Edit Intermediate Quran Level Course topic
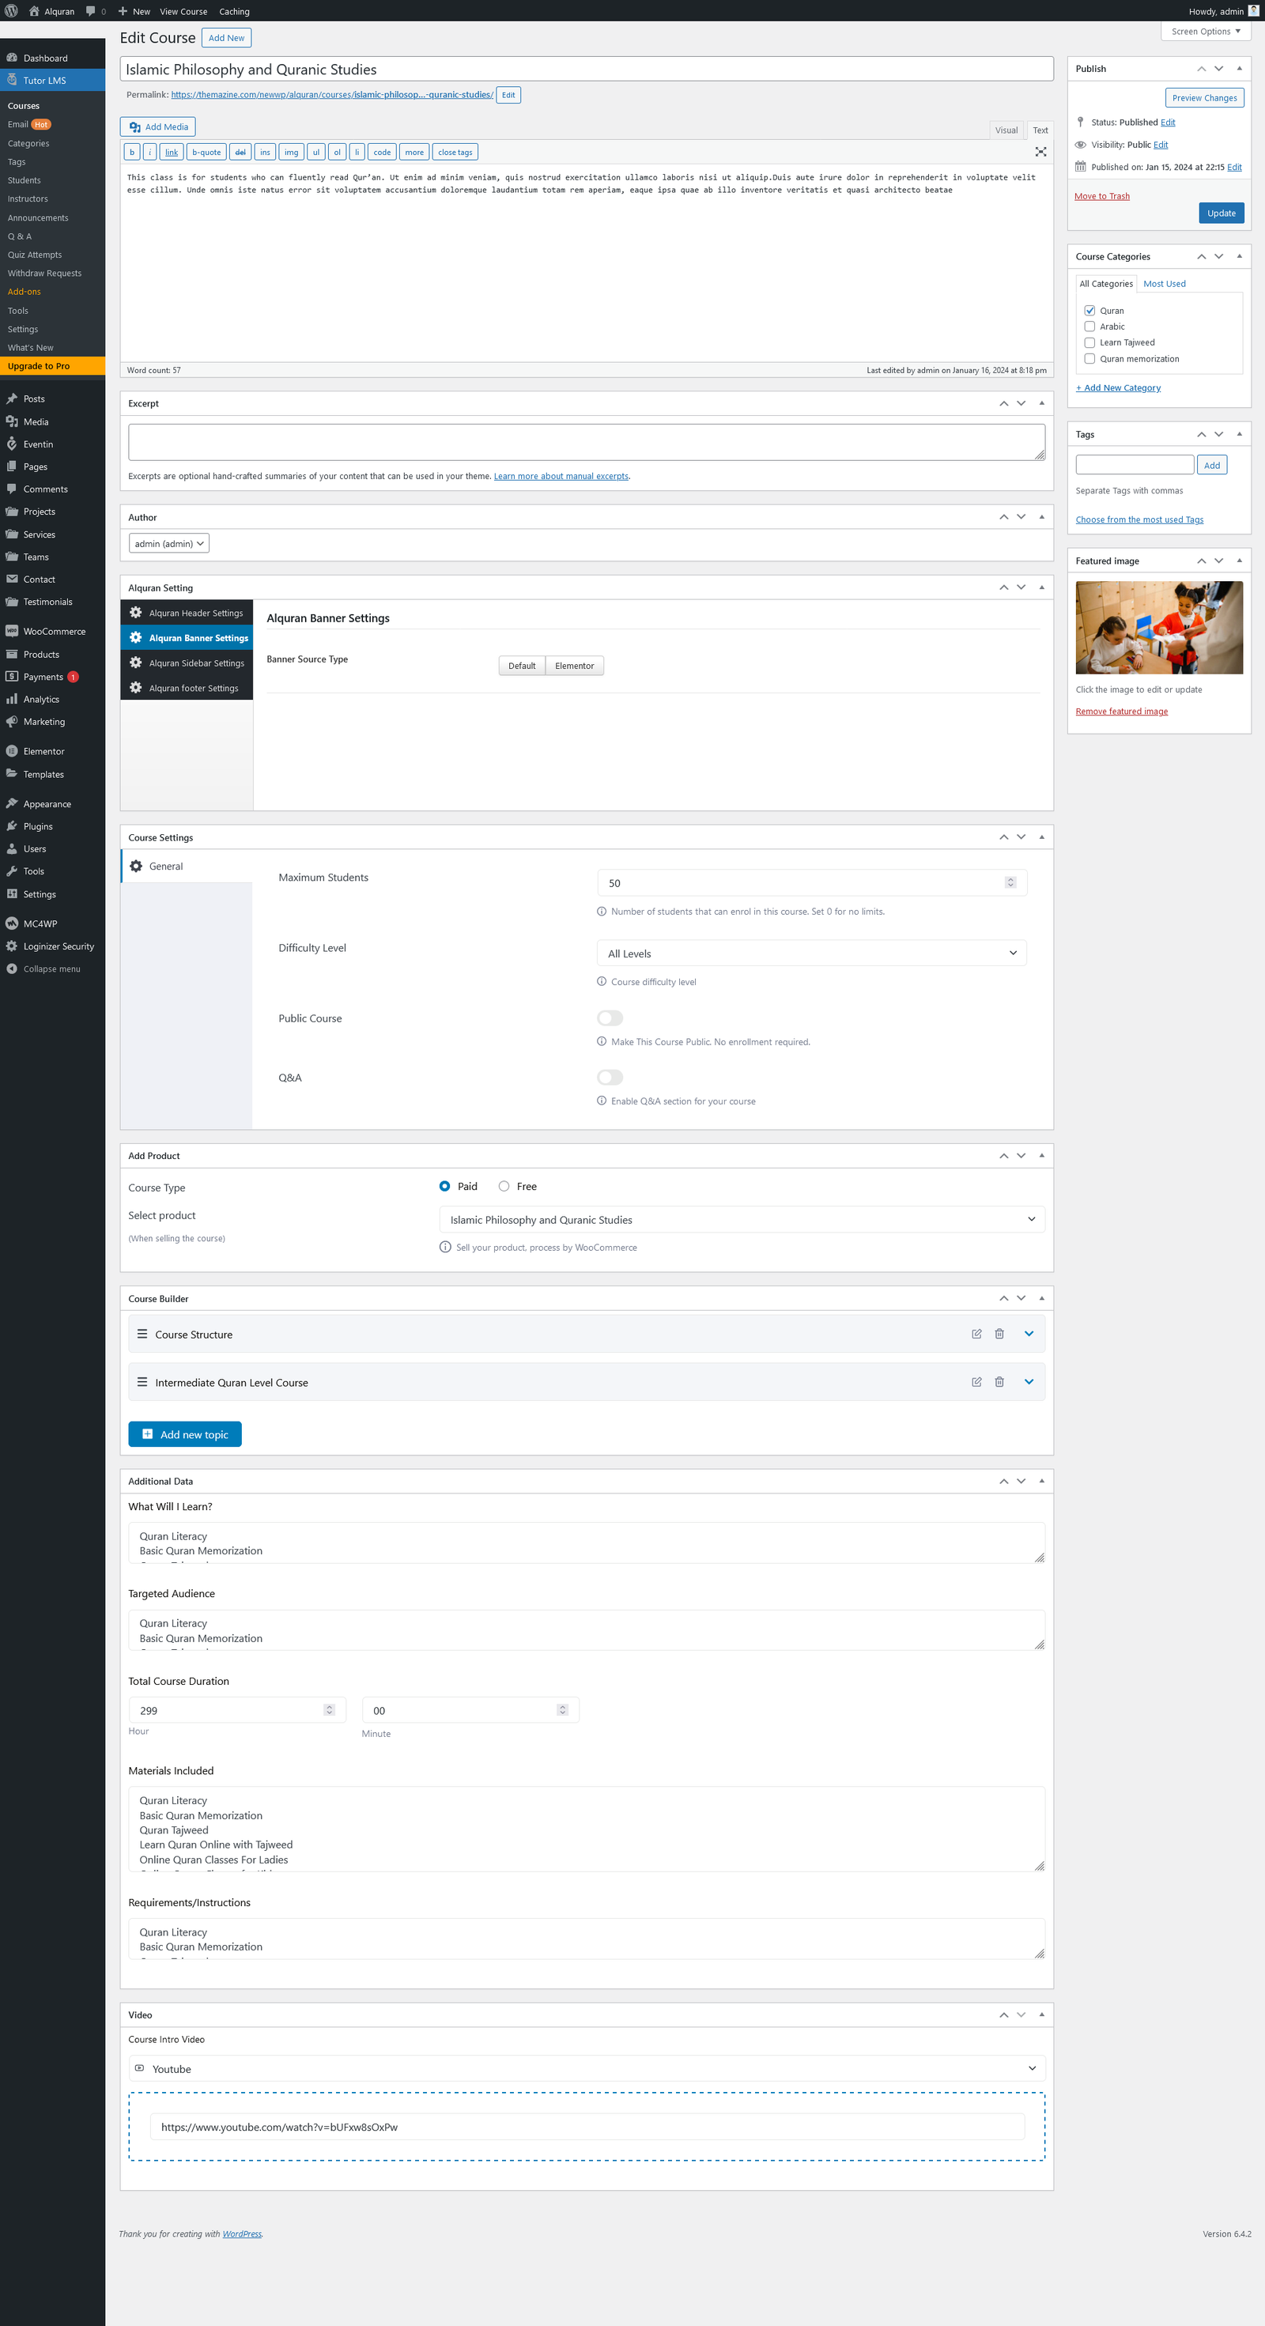The image size is (1265, 2326). (x=976, y=1381)
